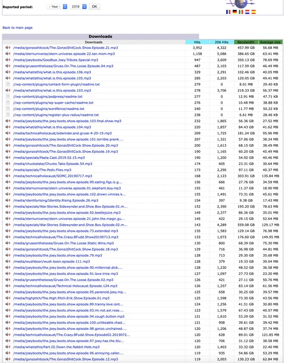The image size is (284, 363).
Task: Go back to main page link
Action: pyautogui.click(x=18, y=28)
